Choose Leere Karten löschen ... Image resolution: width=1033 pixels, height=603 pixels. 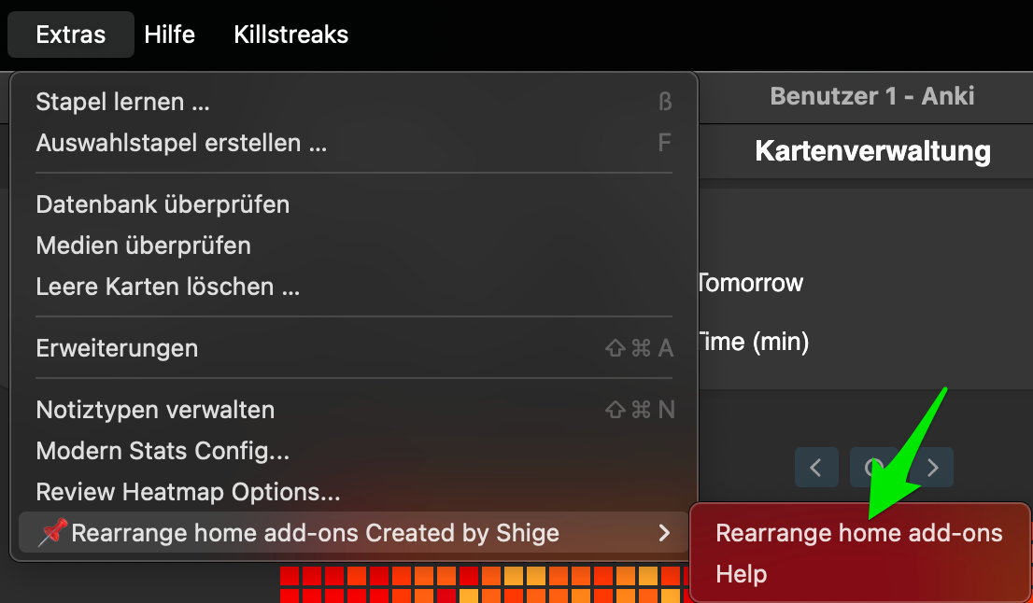coord(167,287)
